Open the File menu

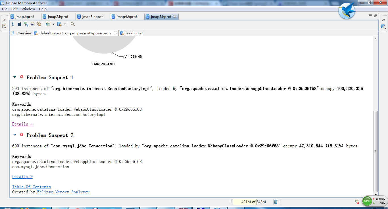point(5,9)
